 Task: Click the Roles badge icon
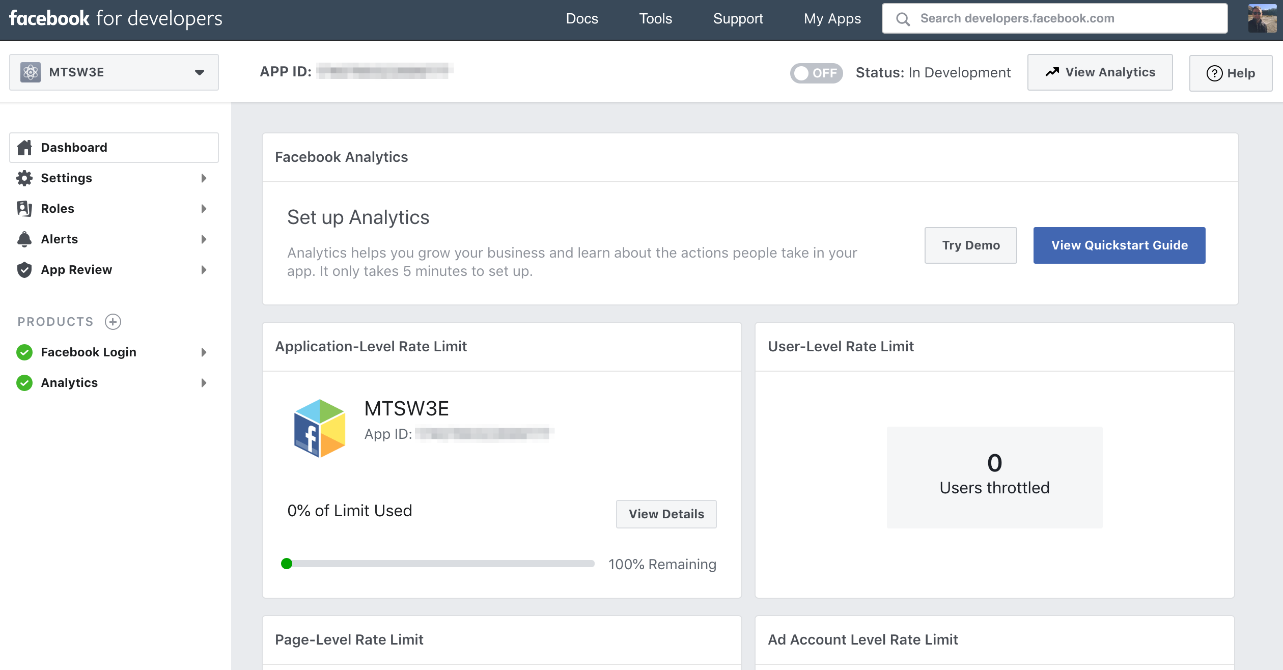point(24,209)
